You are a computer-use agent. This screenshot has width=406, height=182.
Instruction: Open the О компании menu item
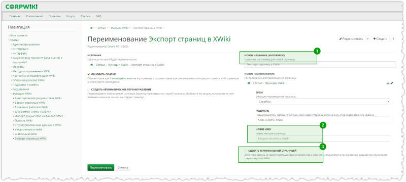[x=34, y=16]
